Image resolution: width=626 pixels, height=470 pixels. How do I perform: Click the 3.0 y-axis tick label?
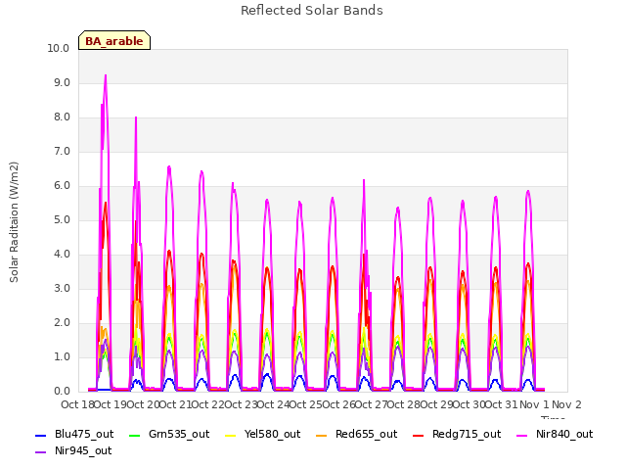pos(62,289)
